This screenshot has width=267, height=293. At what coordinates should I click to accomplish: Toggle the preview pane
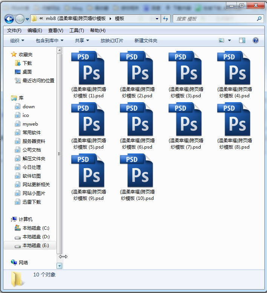click(242, 40)
